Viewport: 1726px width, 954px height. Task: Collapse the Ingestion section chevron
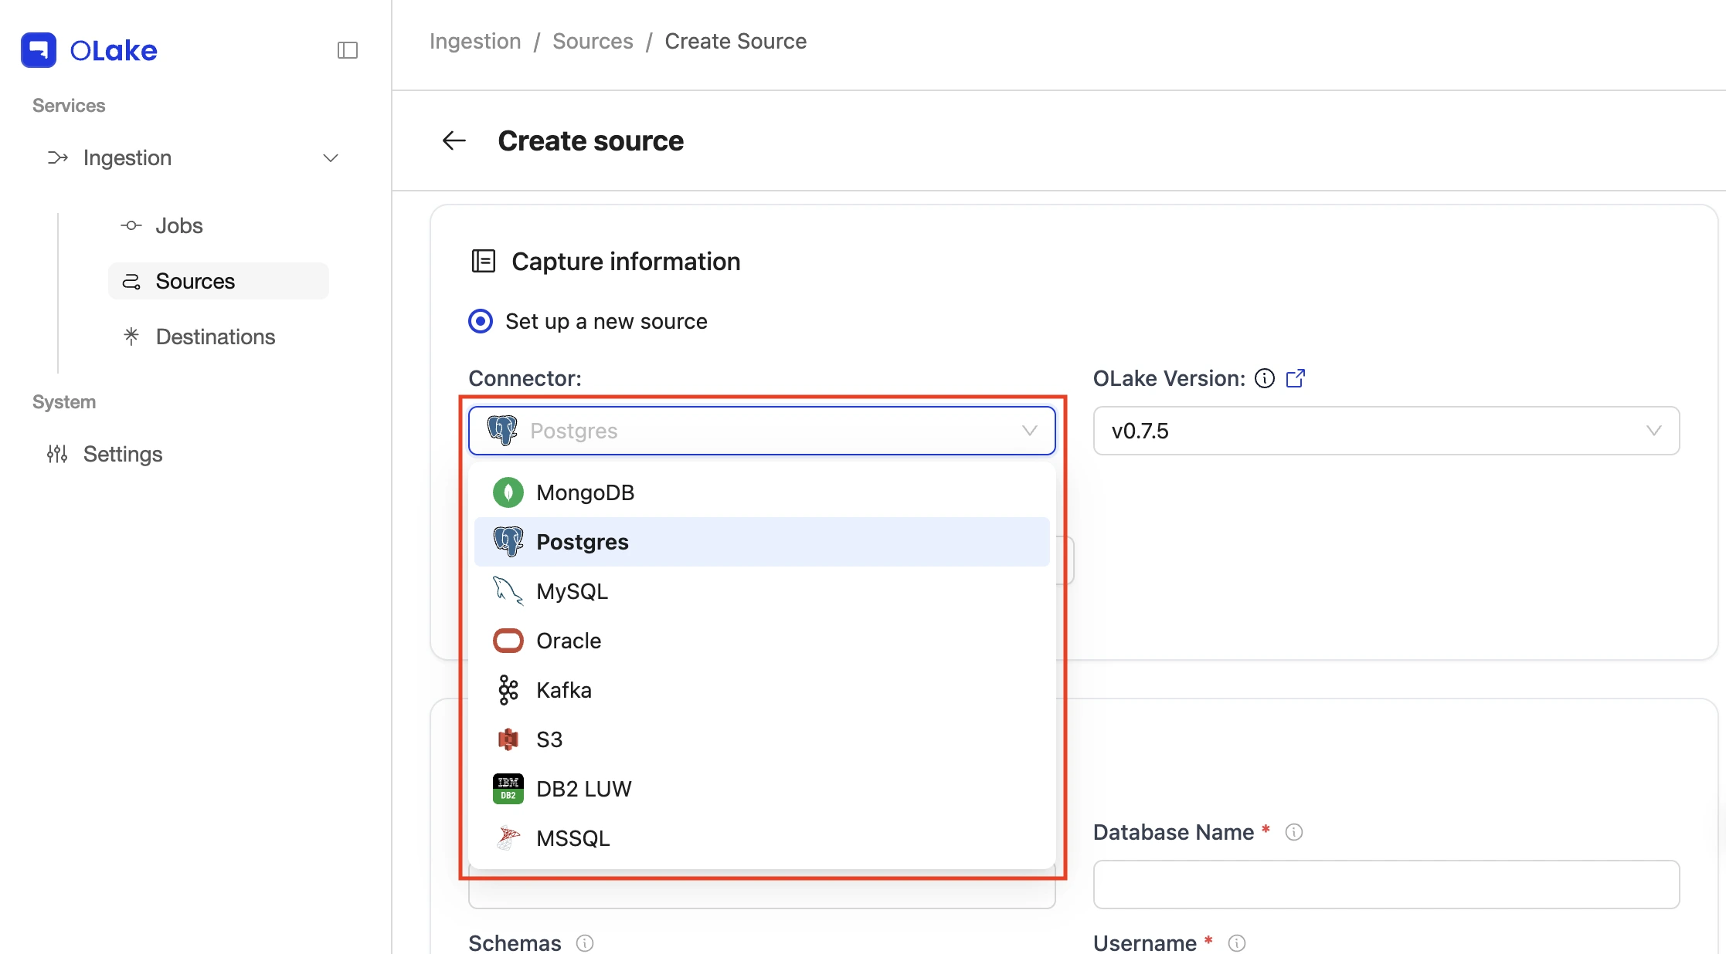(x=331, y=158)
